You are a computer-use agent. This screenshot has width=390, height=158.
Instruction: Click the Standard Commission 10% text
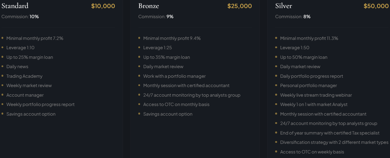pos(20,17)
